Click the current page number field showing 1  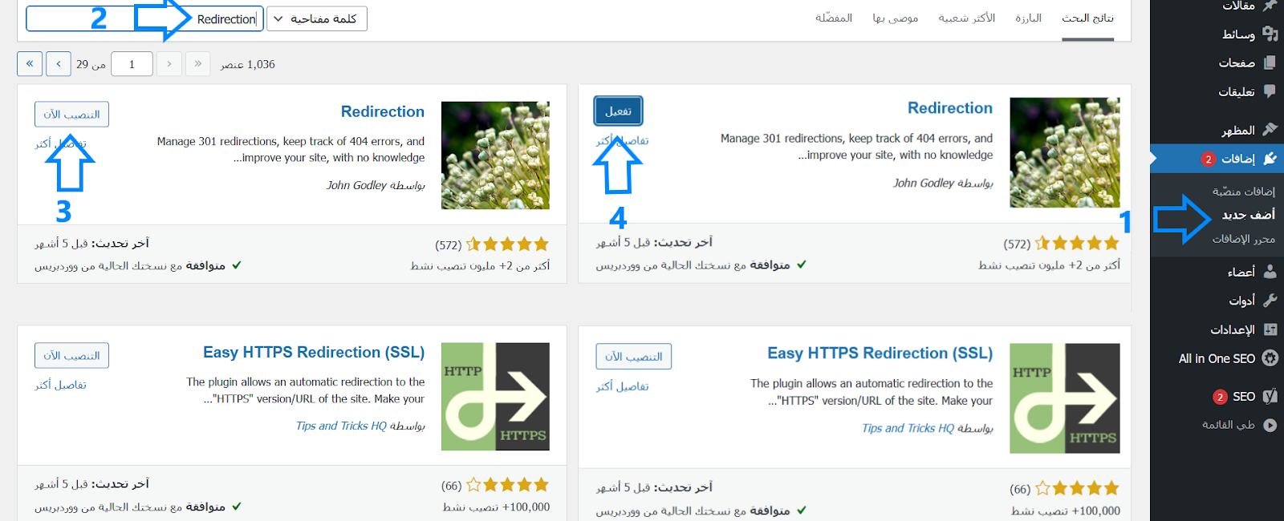click(132, 64)
